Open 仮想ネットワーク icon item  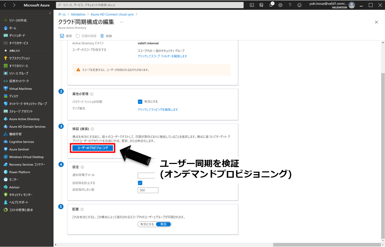point(6,81)
